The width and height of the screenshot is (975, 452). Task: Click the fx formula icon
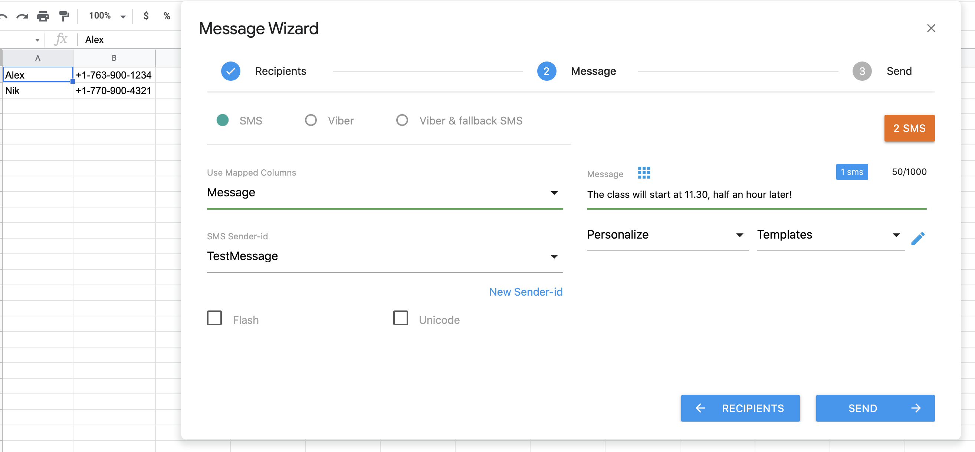[61, 39]
